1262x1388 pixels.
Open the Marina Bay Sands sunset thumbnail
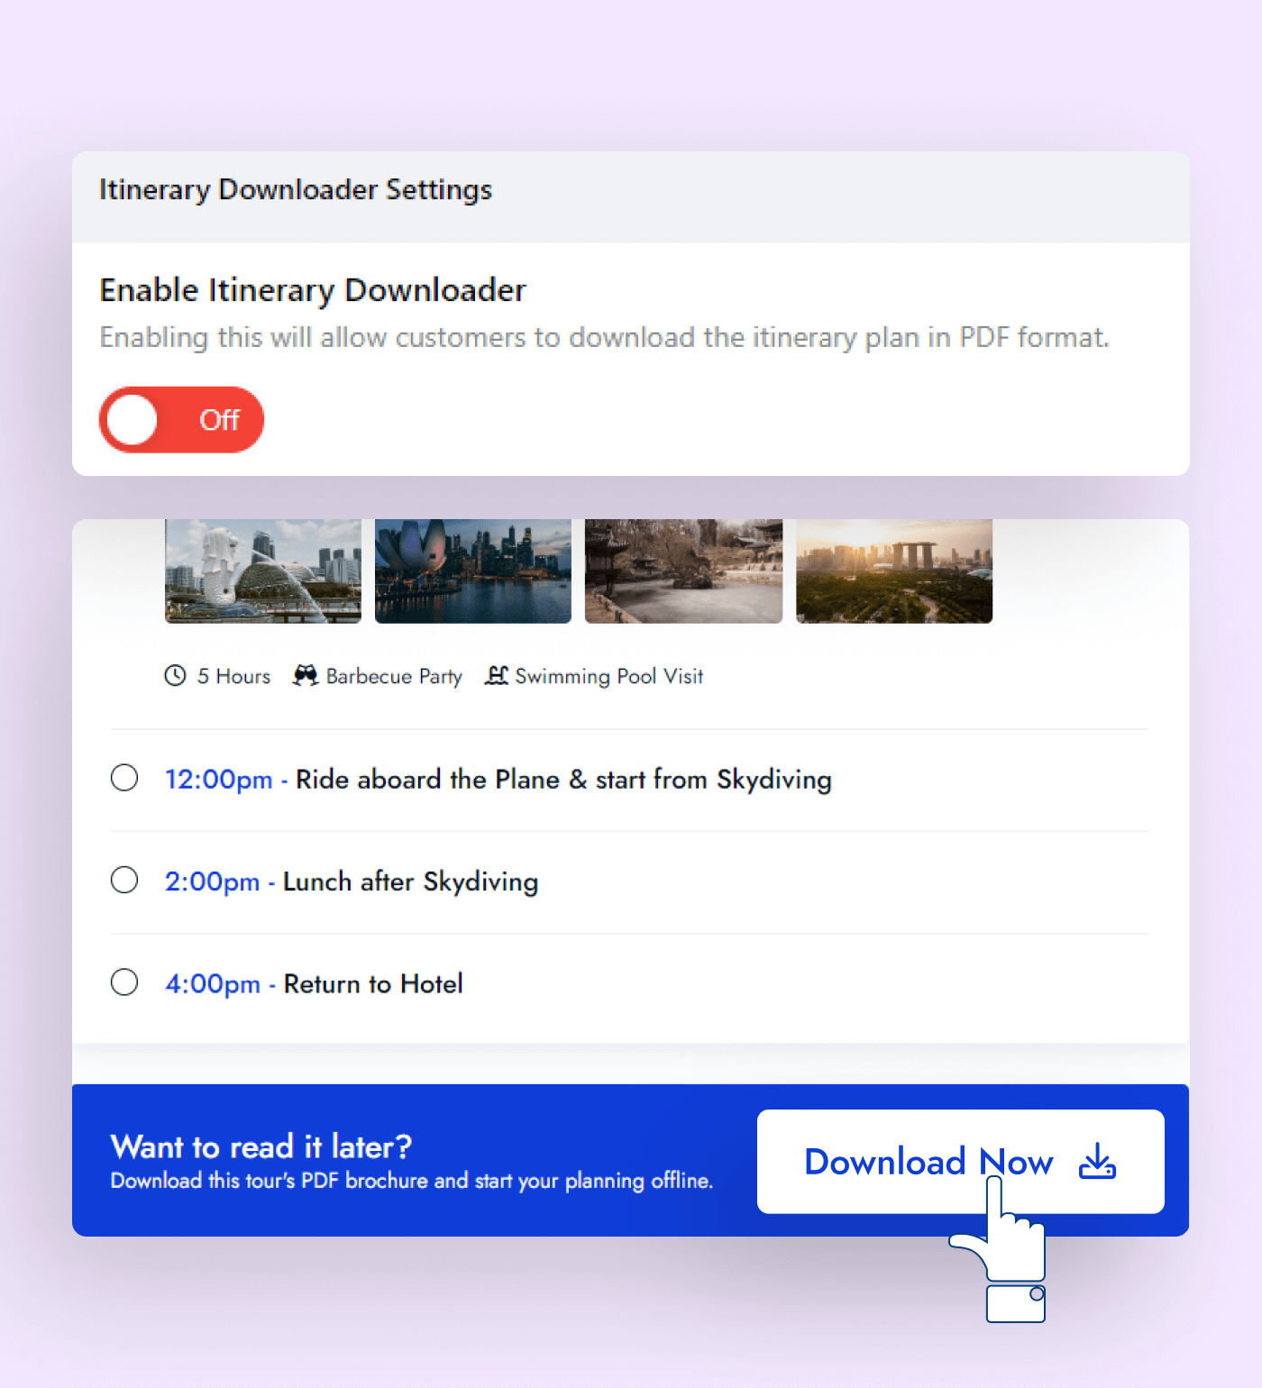point(894,571)
